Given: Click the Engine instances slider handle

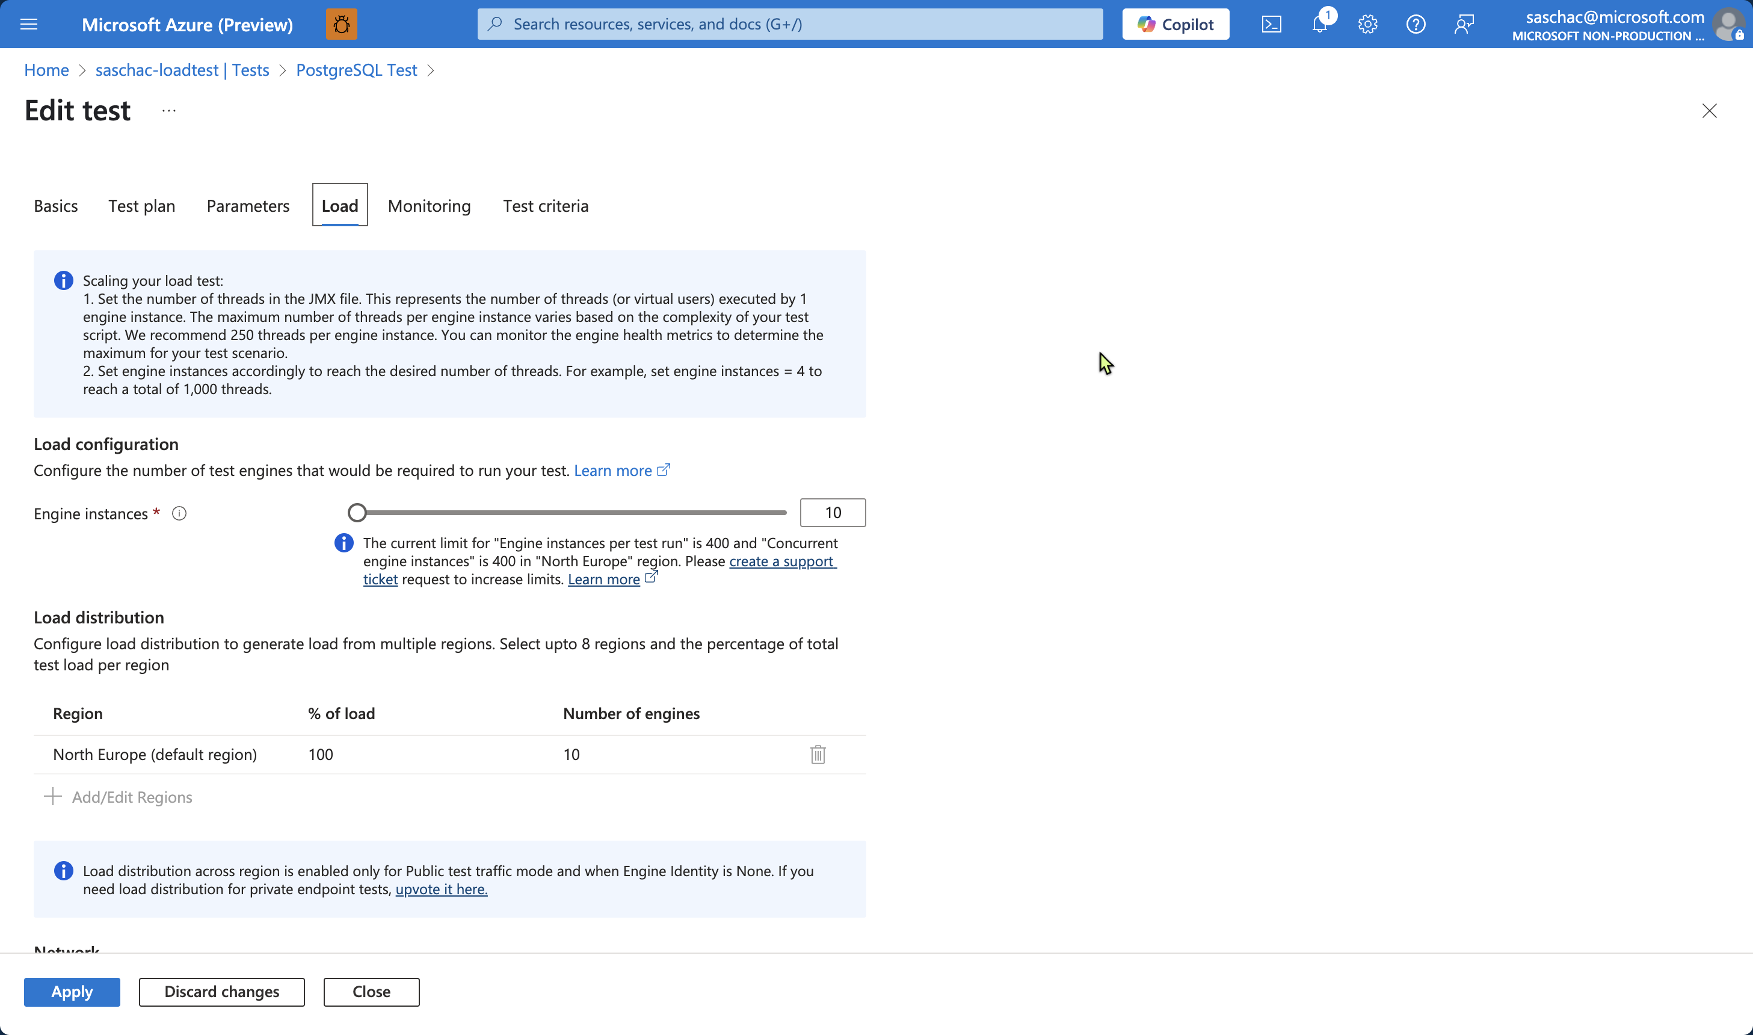Looking at the screenshot, I should 357,513.
